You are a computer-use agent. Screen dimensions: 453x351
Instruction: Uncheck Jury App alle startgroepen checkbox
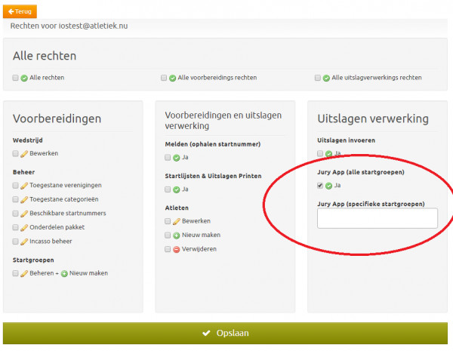[320, 185]
